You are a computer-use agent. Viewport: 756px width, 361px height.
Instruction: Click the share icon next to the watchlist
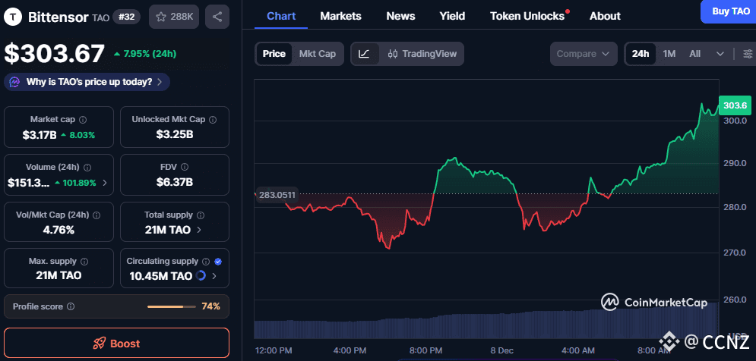tap(217, 16)
